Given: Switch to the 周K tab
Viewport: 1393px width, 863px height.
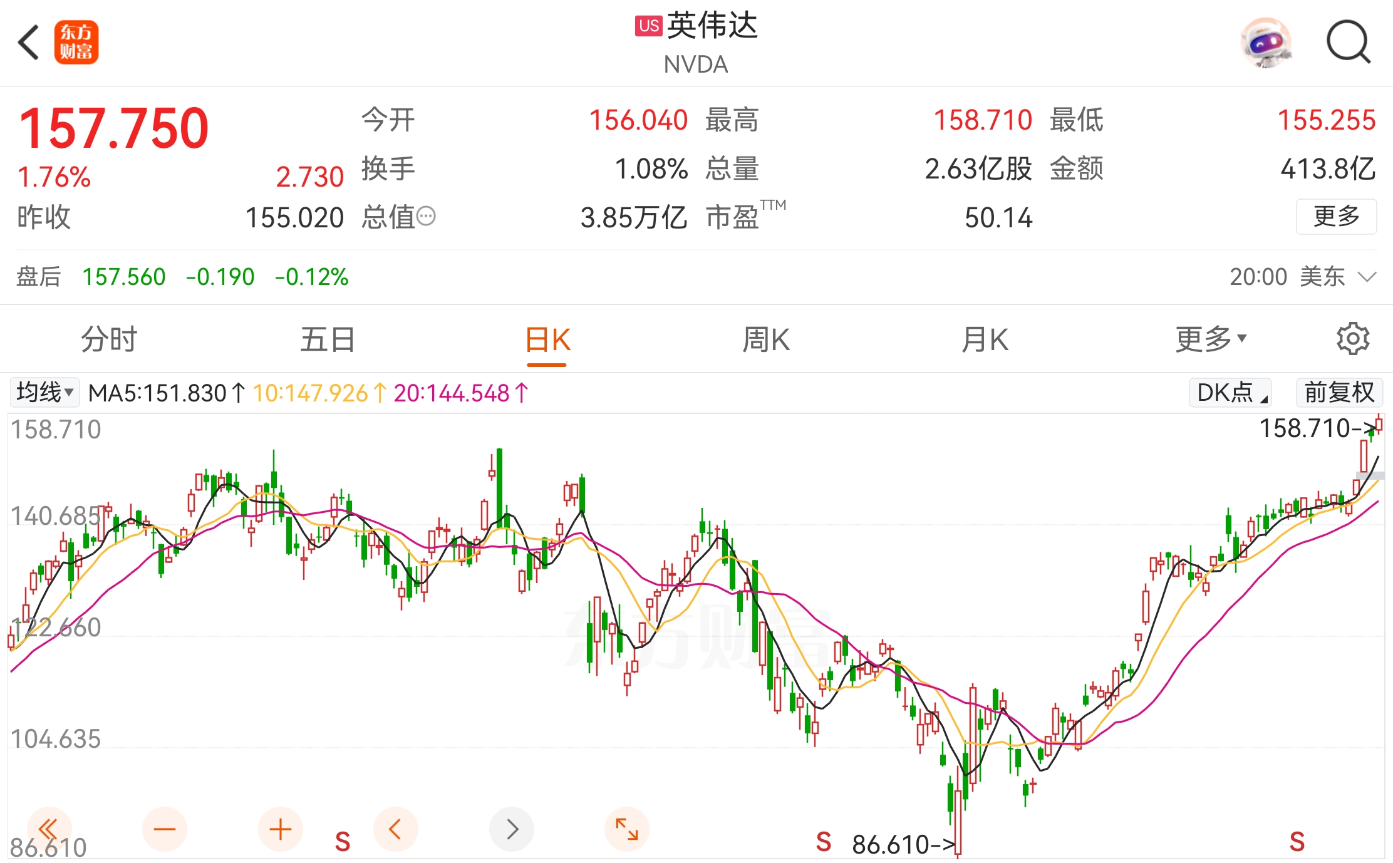Looking at the screenshot, I should (x=766, y=339).
